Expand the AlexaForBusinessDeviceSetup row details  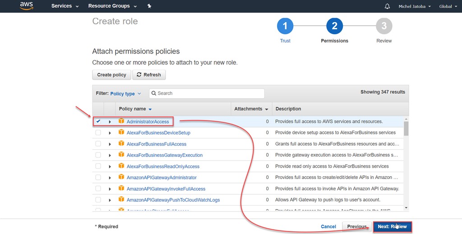click(x=110, y=133)
